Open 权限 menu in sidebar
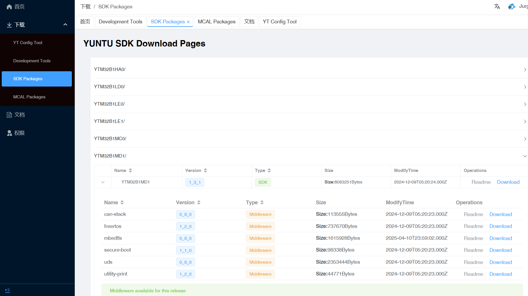This screenshot has height=296, width=528. coord(37,133)
